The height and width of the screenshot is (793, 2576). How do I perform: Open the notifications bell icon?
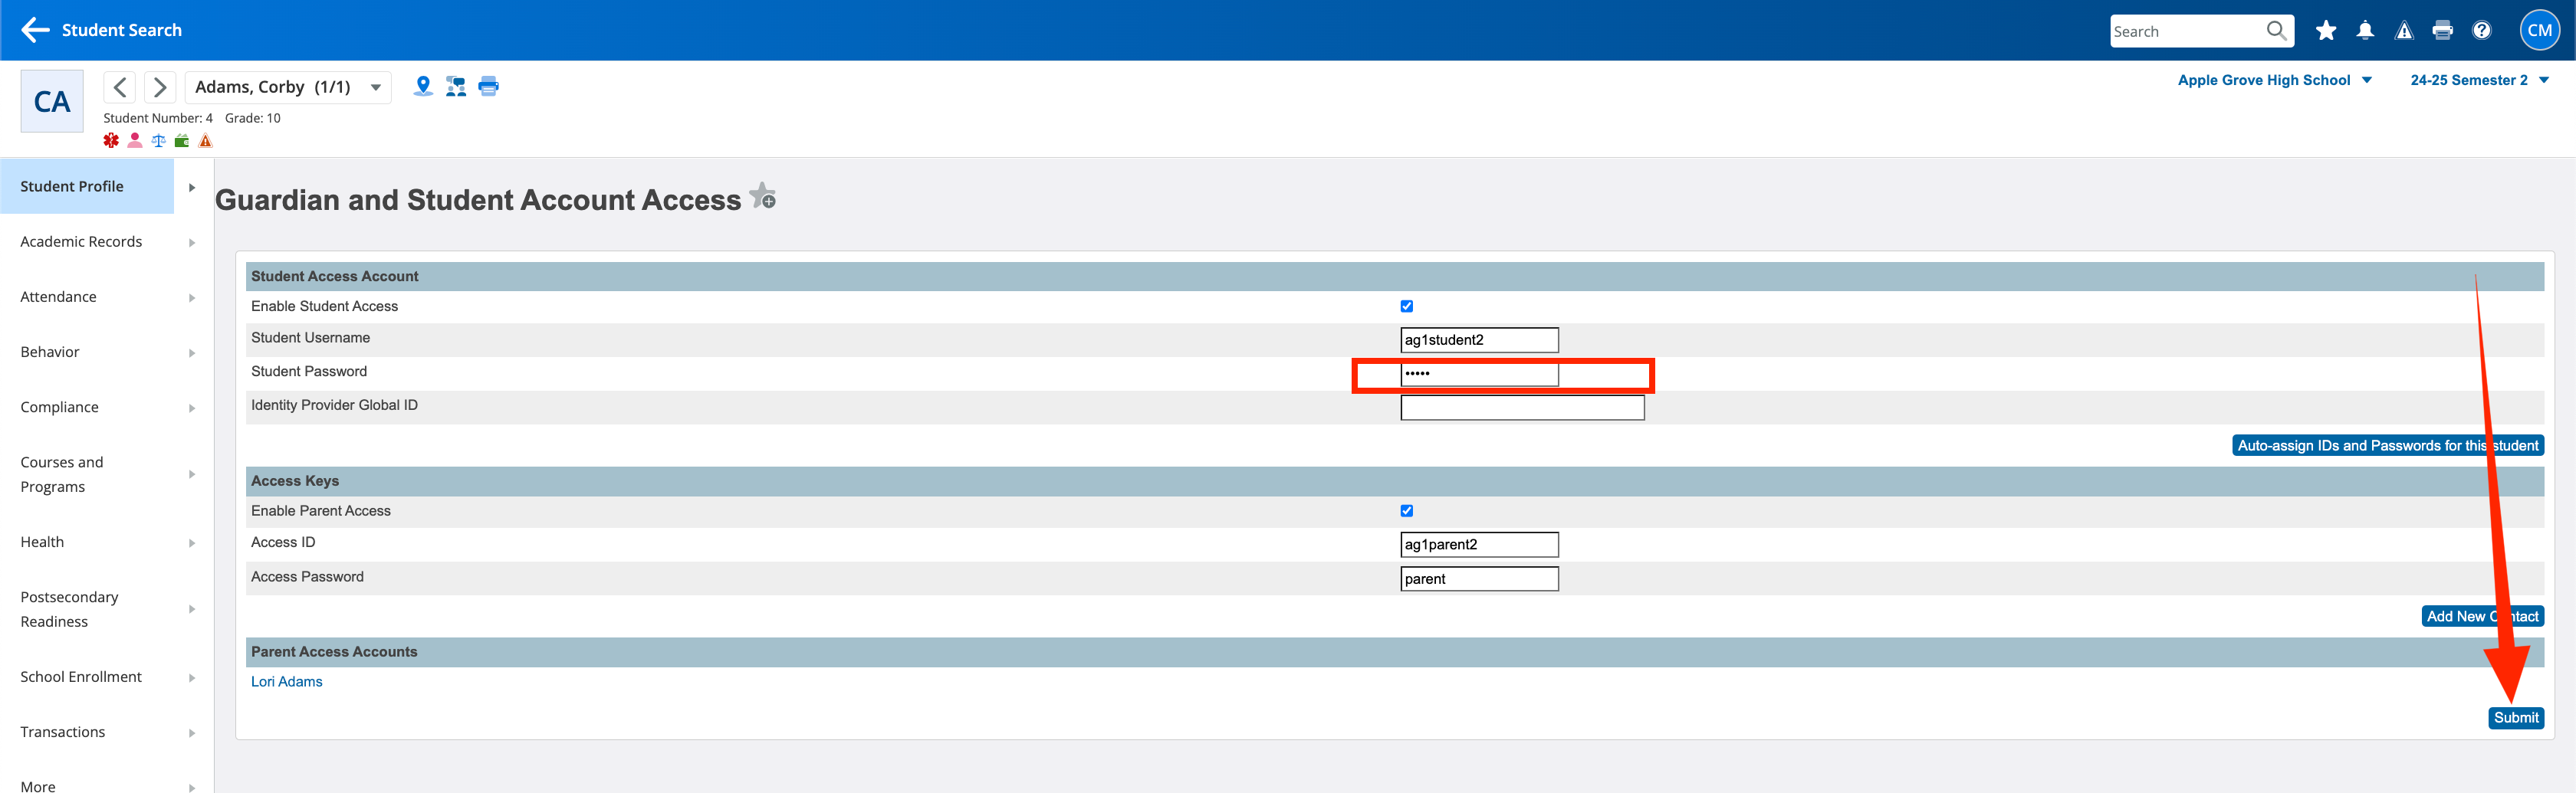[x=2365, y=31]
